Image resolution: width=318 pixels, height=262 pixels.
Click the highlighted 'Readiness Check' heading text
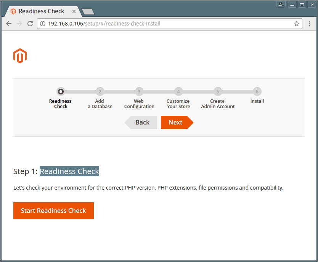tap(69, 171)
